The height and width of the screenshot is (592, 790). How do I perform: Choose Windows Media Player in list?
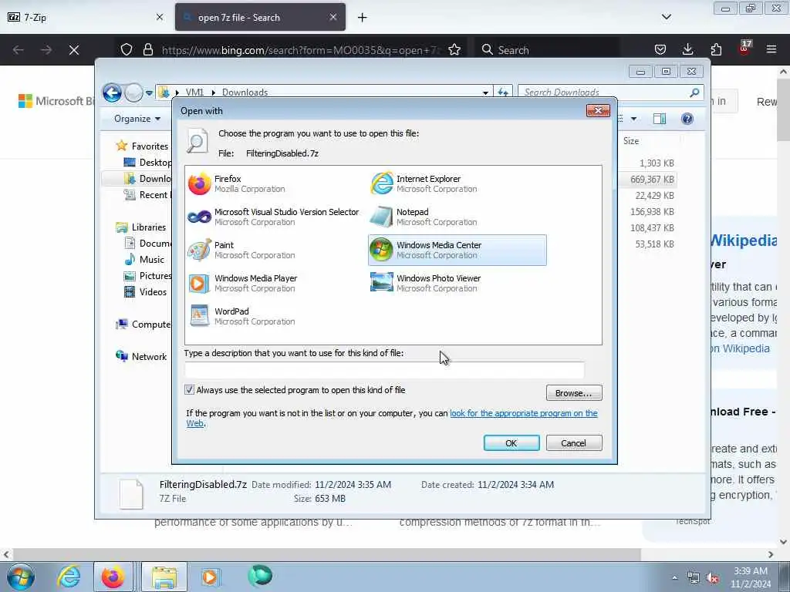[x=276, y=284]
